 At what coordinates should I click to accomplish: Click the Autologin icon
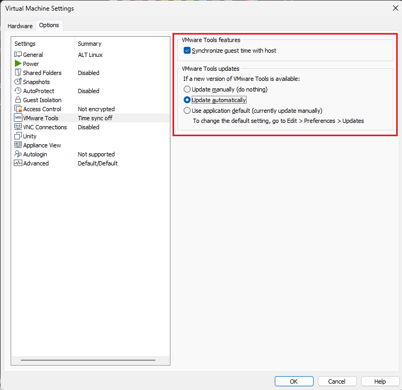click(18, 154)
